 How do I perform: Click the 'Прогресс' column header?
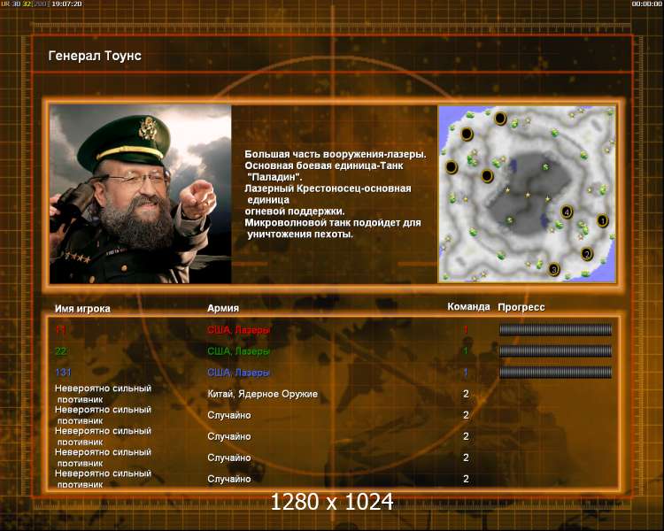(521, 307)
